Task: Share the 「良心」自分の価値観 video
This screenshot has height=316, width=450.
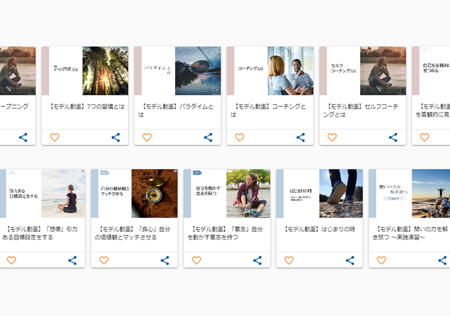Action: point(165,260)
